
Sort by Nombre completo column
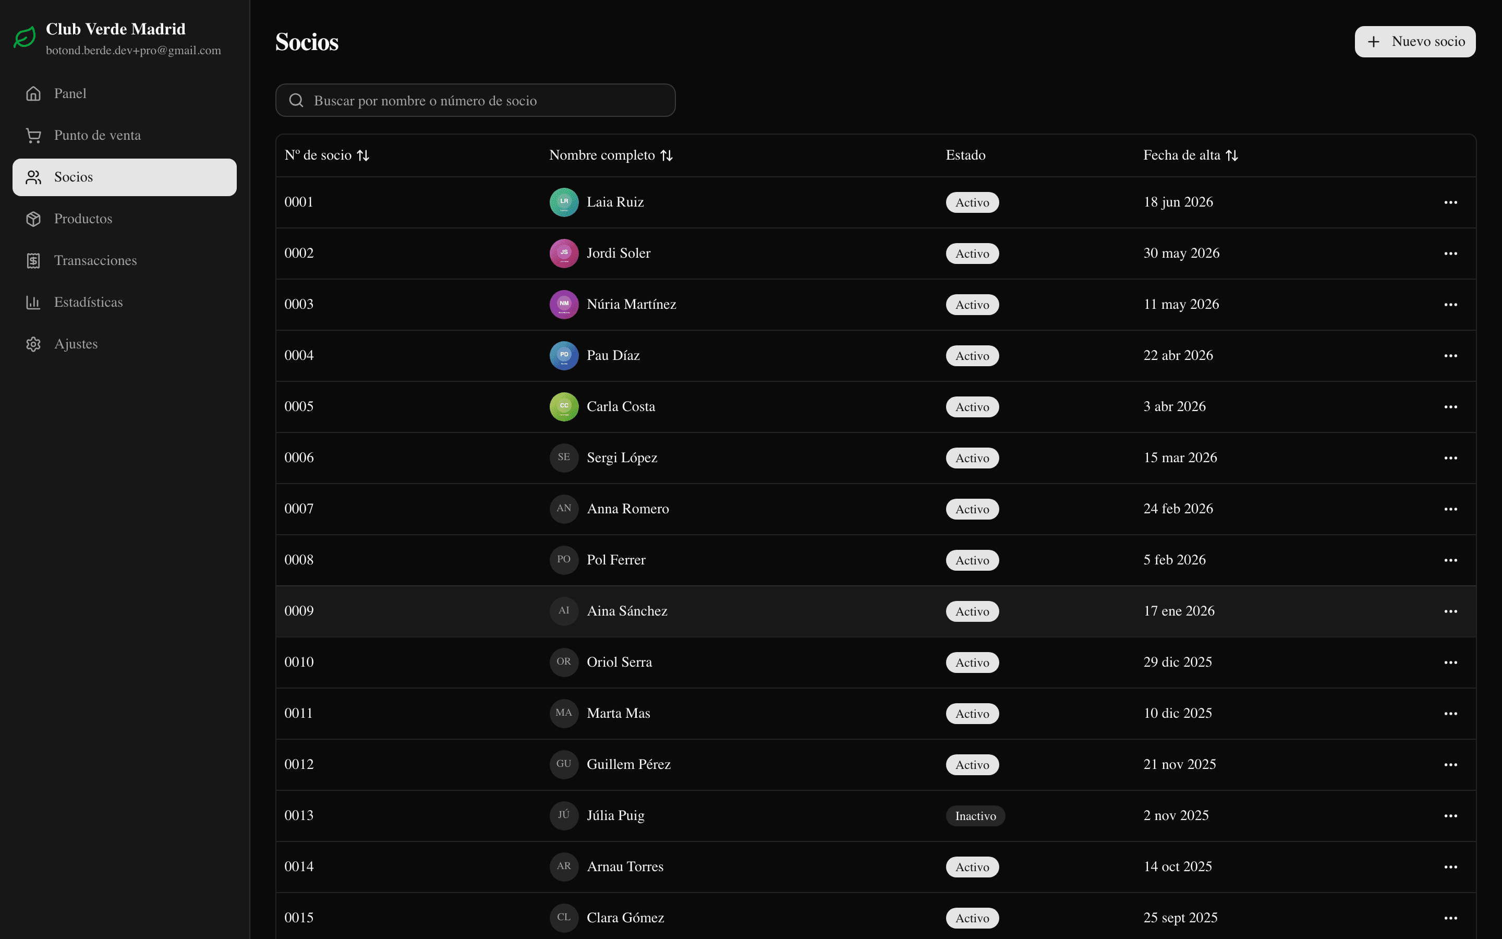coord(611,155)
